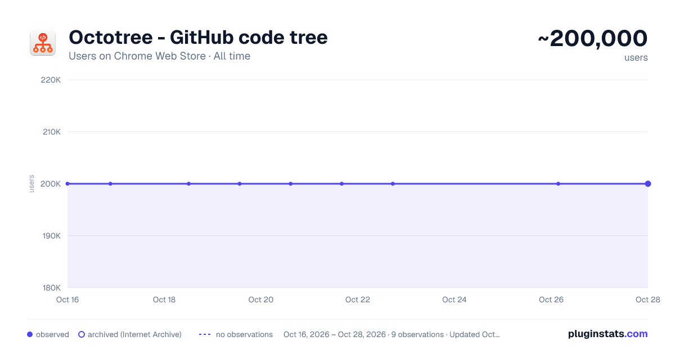This screenshot has height=354, width=675.
Task: Select the Octotree - GitHub code tree title
Action: coord(198,38)
